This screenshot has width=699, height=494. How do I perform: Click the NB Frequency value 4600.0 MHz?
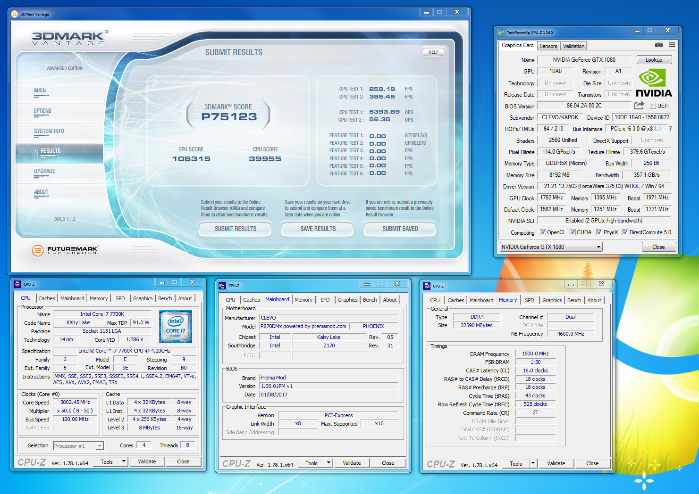pos(570,334)
